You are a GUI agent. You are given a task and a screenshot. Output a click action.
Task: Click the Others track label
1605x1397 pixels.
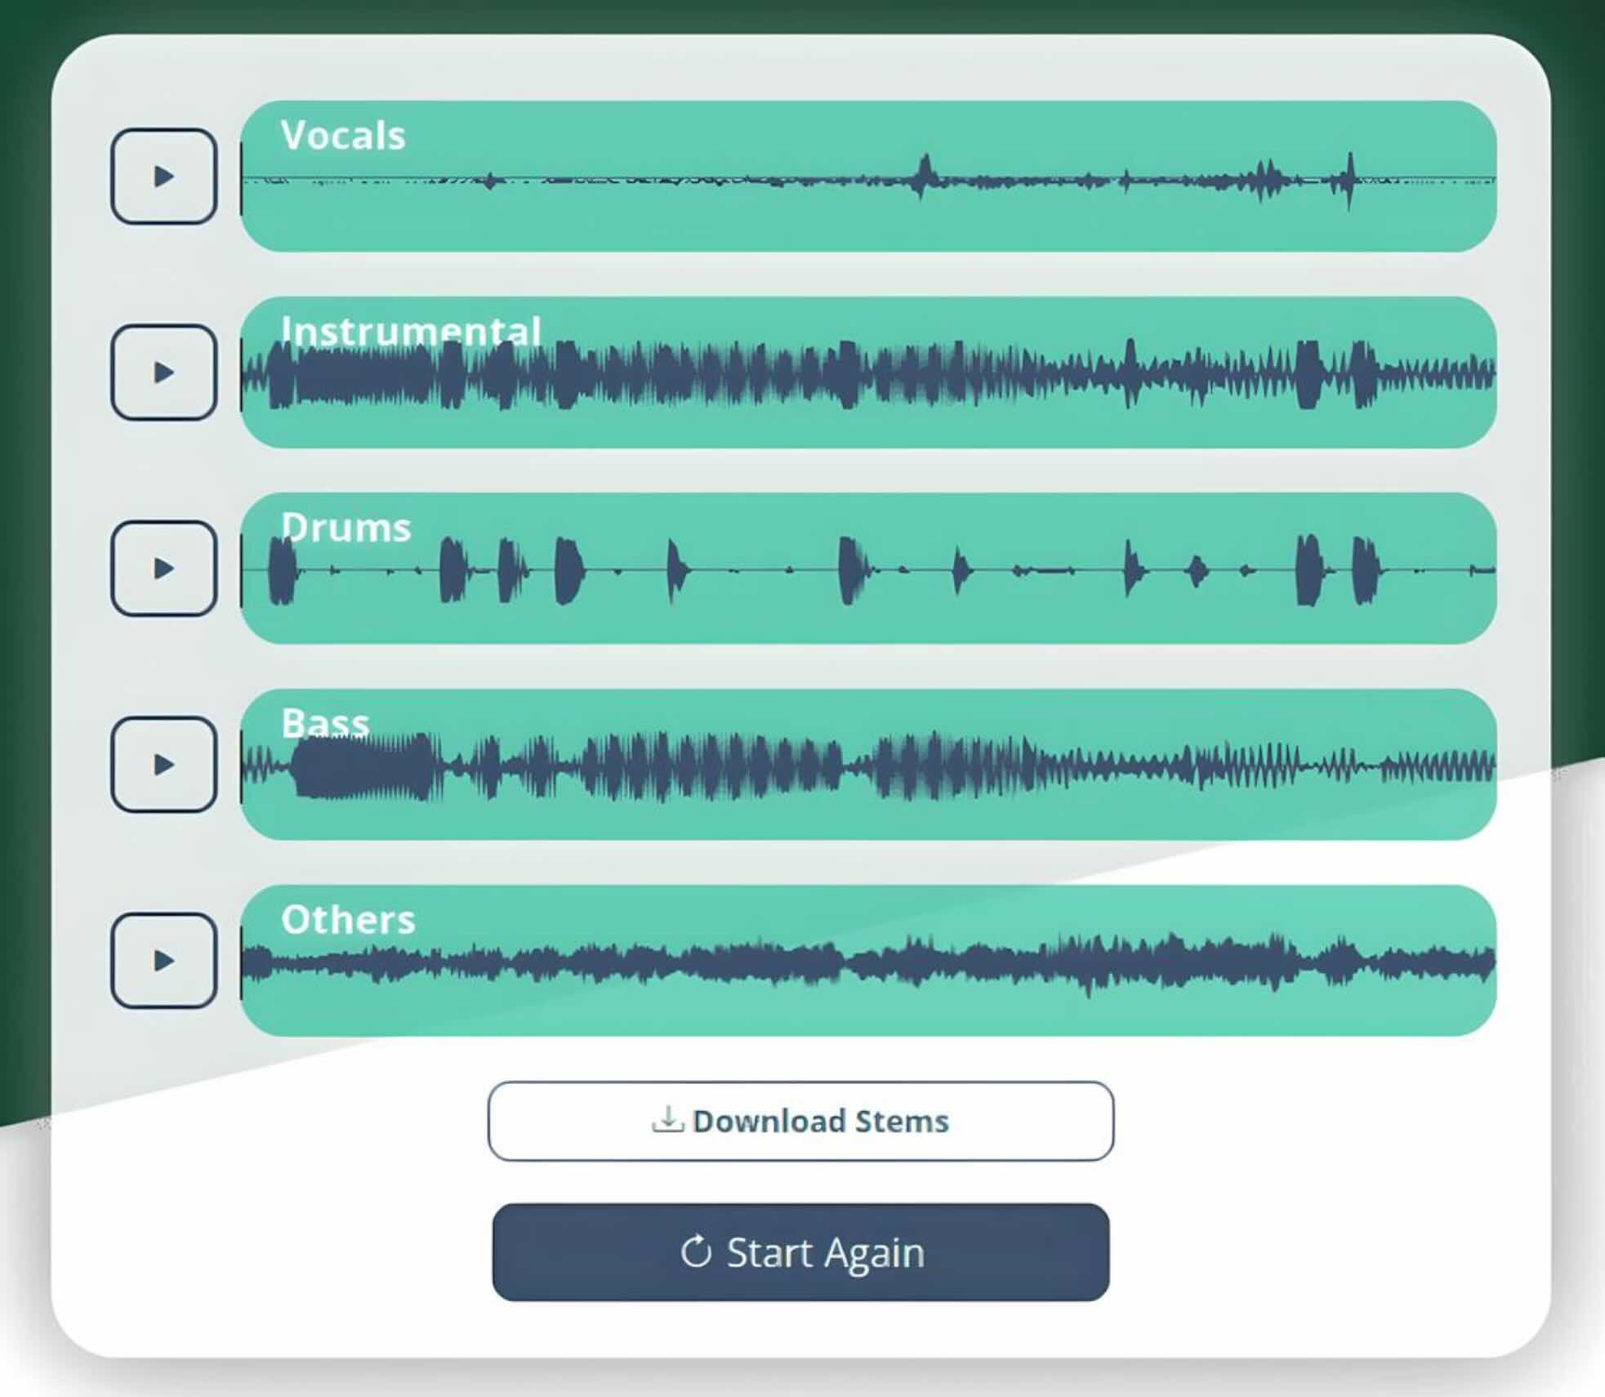click(347, 921)
